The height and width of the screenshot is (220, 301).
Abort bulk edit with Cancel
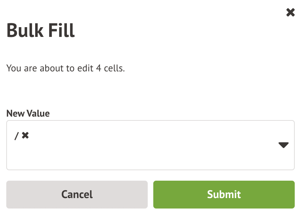pos(77,194)
